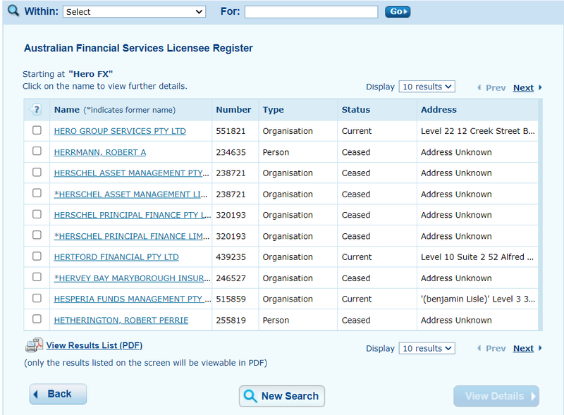Check the HETHERINGTON, ROBERT PERRIE row
The height and width of the screenshot is (415, 564).
pos(37,319)
